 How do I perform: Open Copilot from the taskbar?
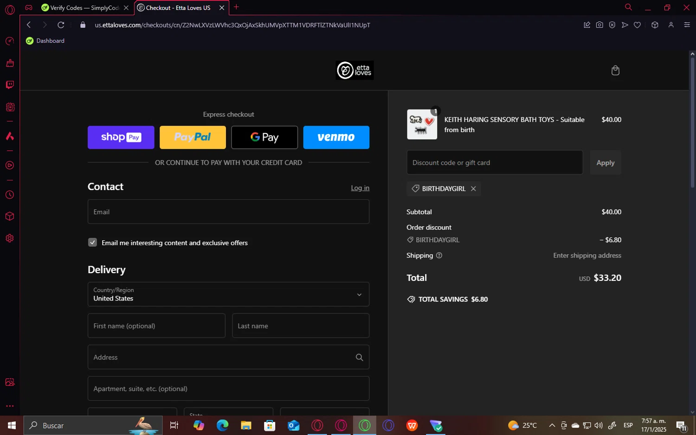(199, 426)
